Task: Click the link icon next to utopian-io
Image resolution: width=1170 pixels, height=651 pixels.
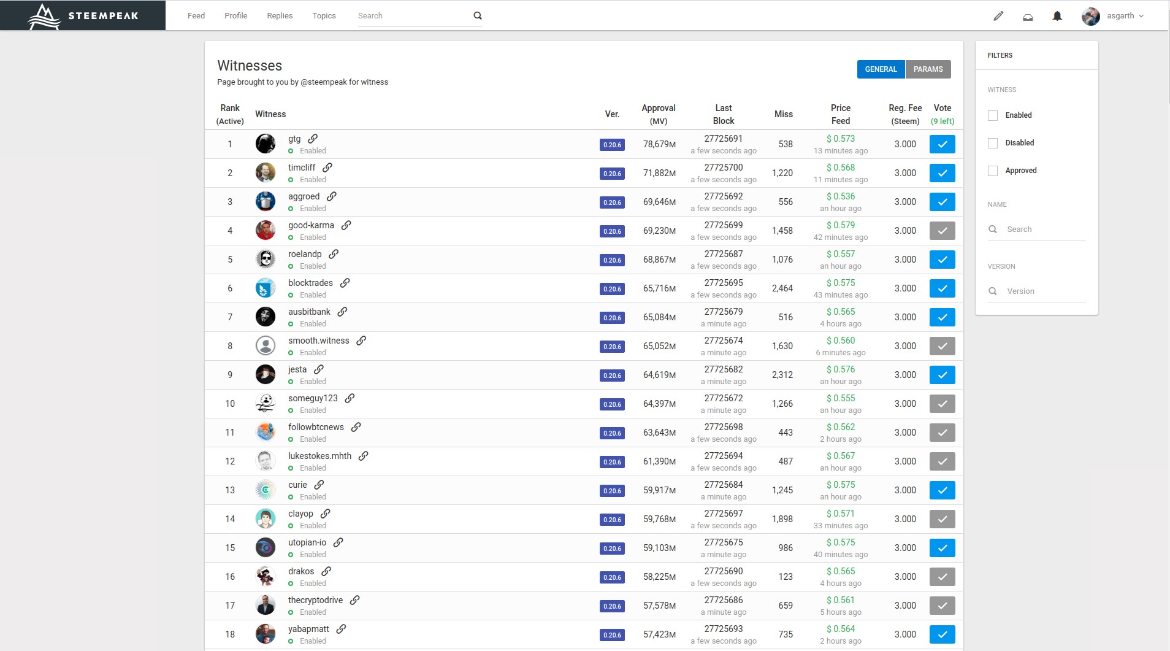Action: coord(338,542)
